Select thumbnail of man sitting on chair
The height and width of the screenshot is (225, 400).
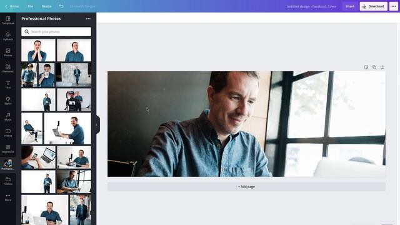point(32,129)
